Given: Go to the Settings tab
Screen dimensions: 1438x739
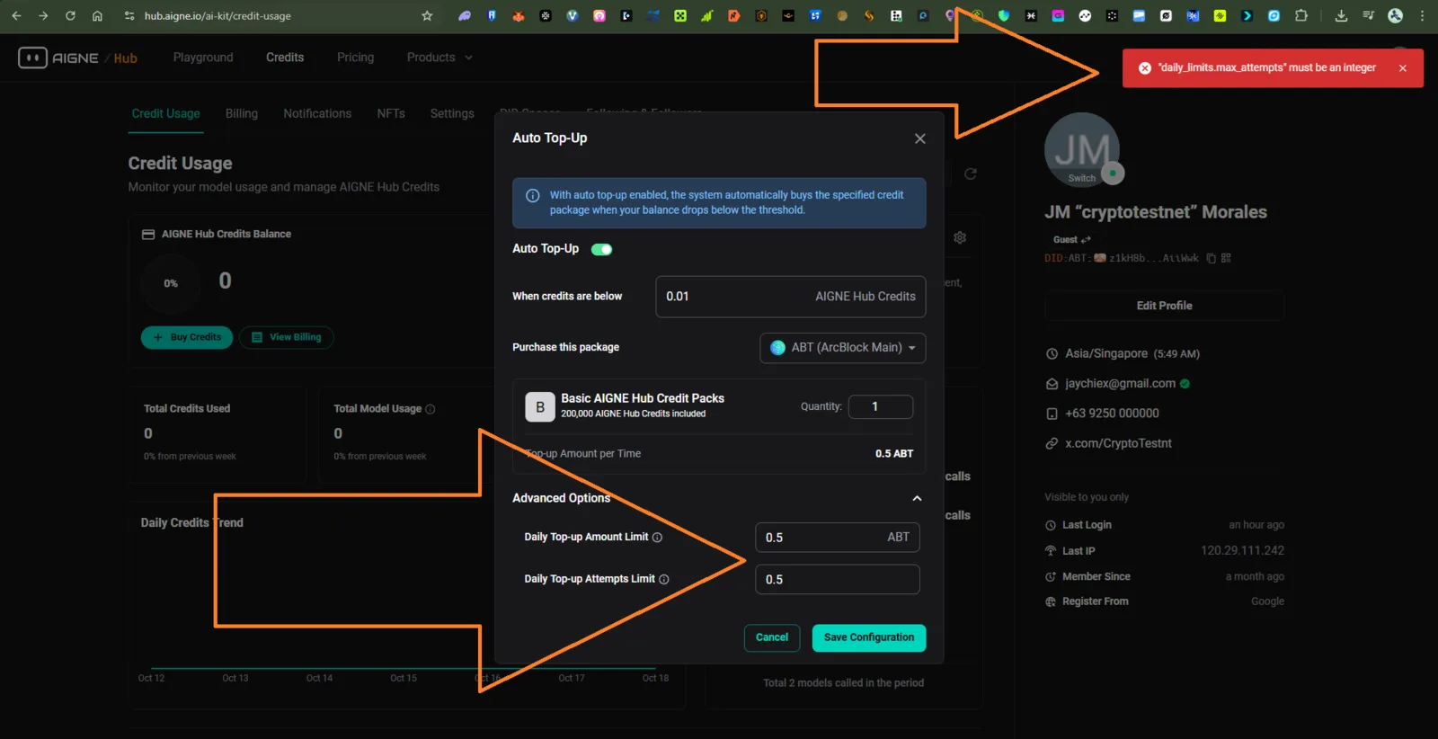Looking at the screenshot, I should click(x=452, y=114).
